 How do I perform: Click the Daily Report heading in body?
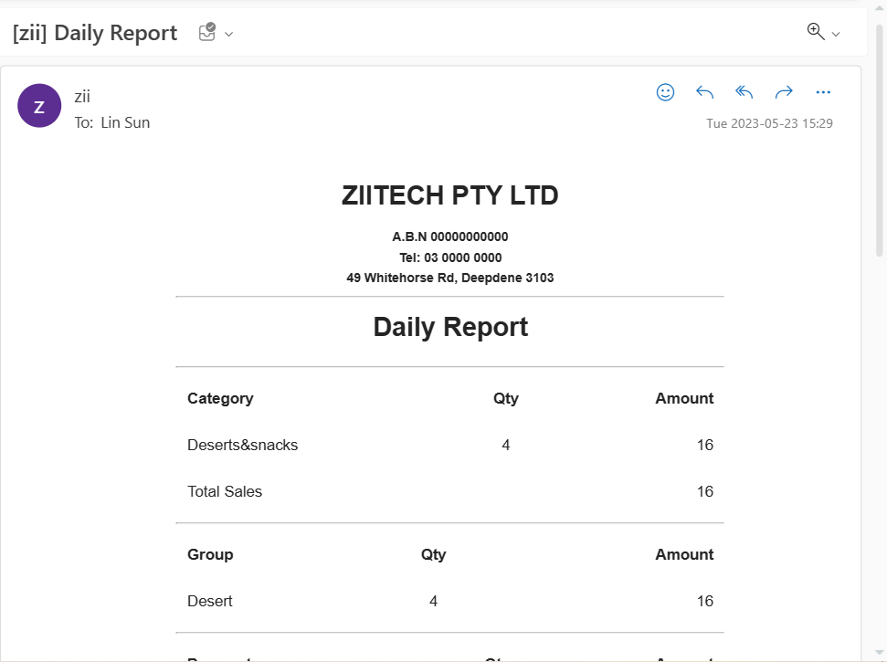coord(450,327)
